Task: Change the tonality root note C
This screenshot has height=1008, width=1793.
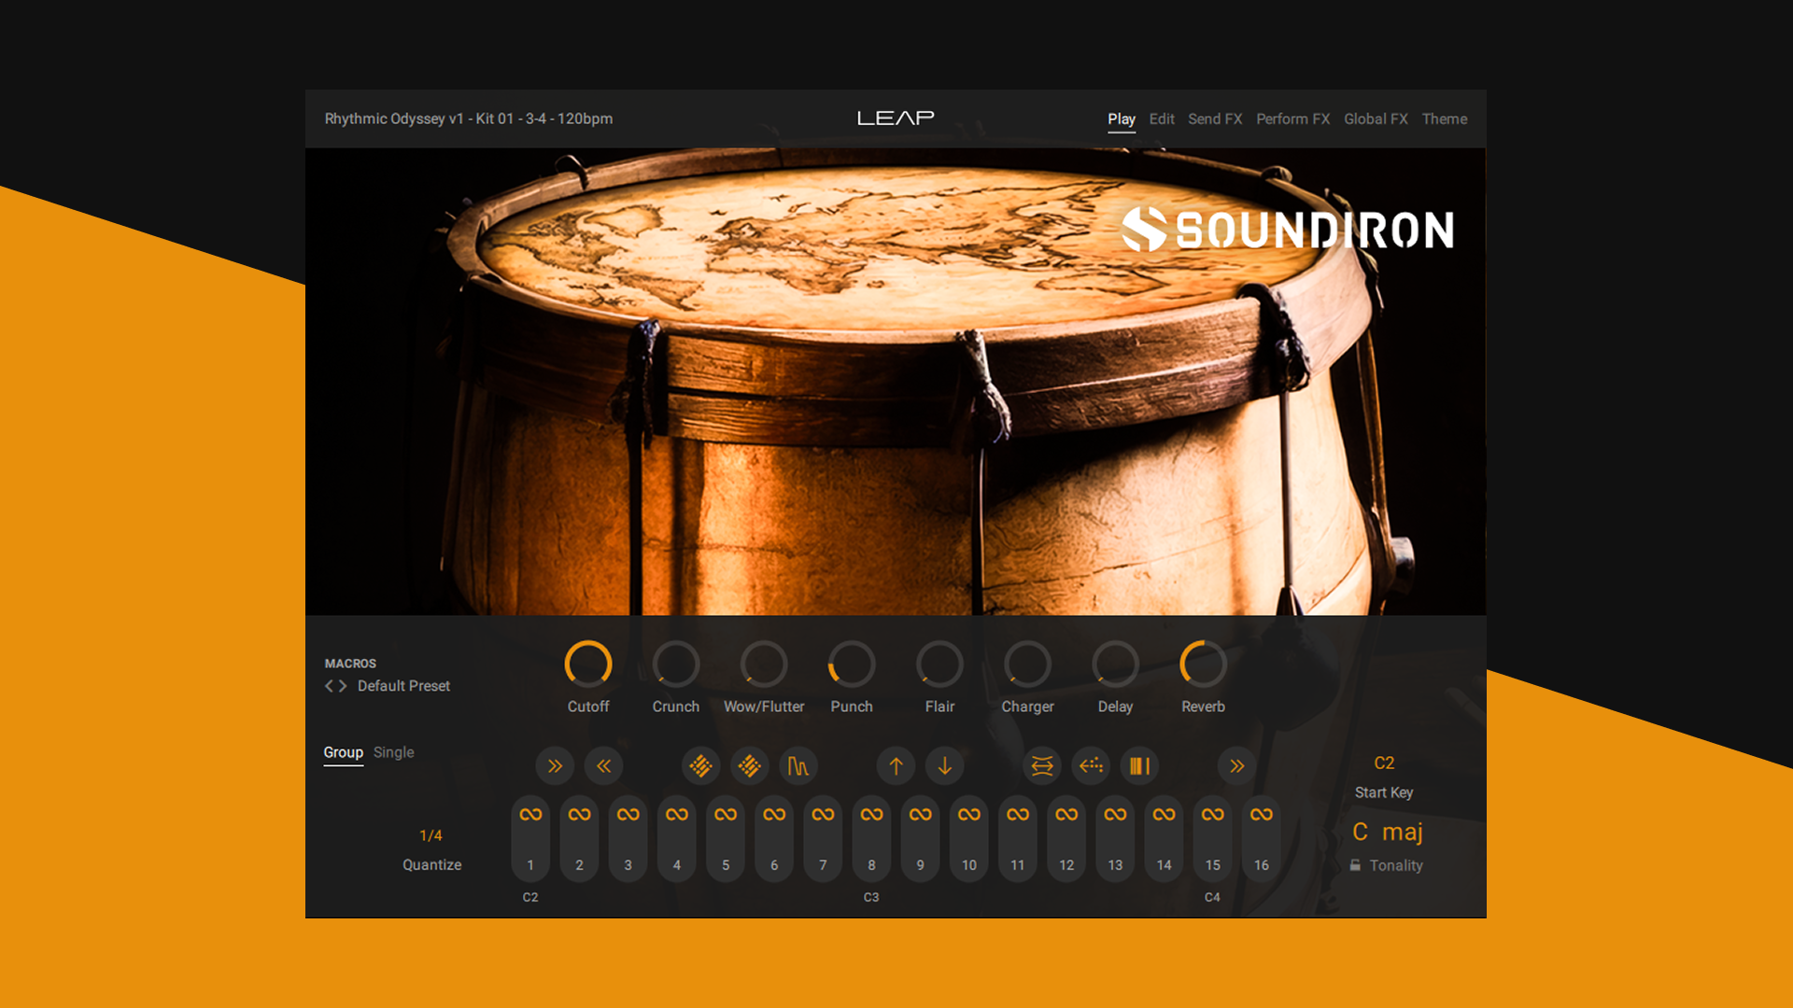Action: (x=1361, y=832)
